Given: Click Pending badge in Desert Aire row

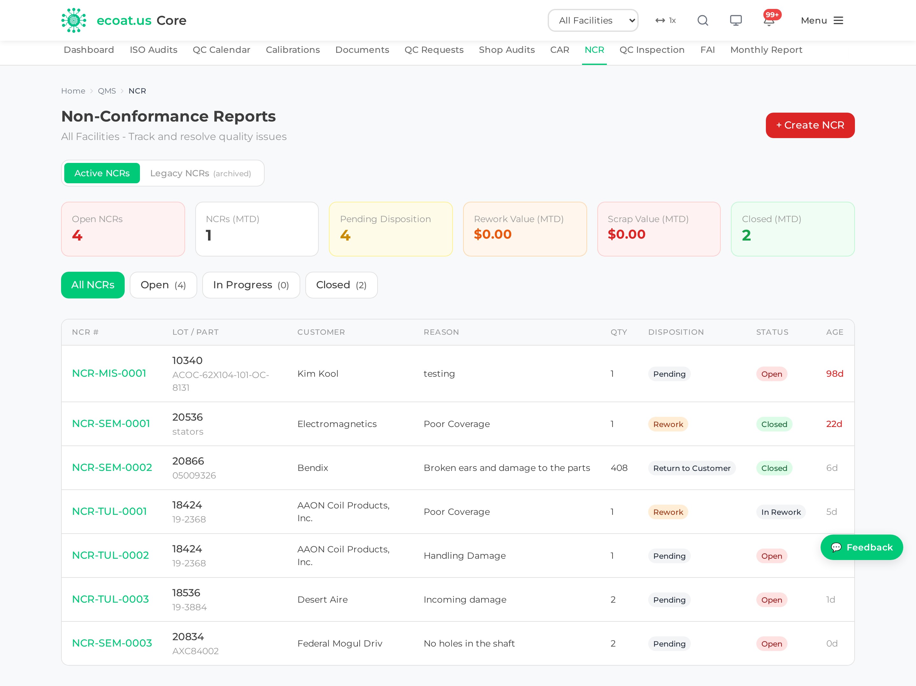Looking at the screenshot, I should (x=669, y=600).
